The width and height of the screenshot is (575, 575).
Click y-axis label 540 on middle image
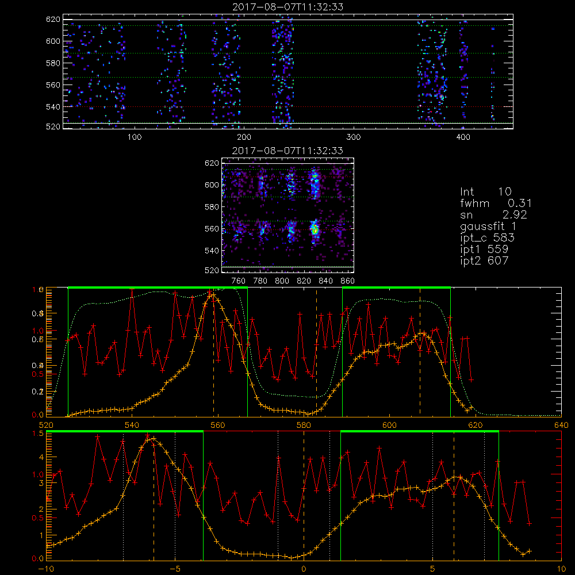click(x=212, y=251)
